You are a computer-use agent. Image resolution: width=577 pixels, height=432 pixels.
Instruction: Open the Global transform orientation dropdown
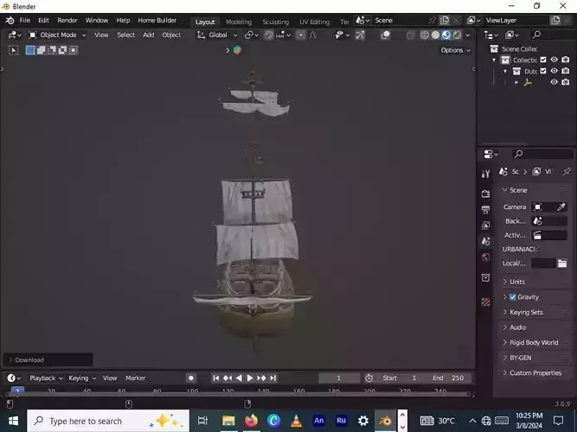pos(217,35)
